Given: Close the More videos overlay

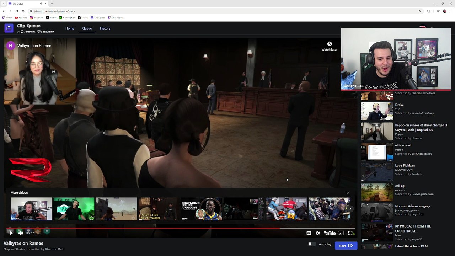Looking at the screenshot, I should [x=348, y=193].
